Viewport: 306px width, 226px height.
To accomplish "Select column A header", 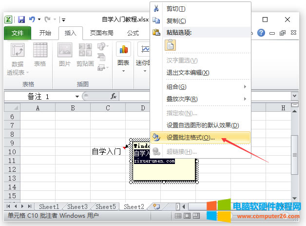I will coord(38,108).
